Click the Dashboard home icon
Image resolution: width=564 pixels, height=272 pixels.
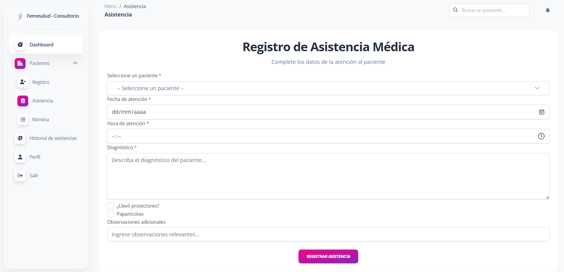[x=20, y=45]
